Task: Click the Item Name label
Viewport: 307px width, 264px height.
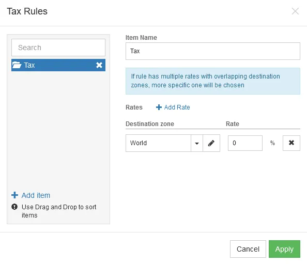Action: tap(141, 38)
